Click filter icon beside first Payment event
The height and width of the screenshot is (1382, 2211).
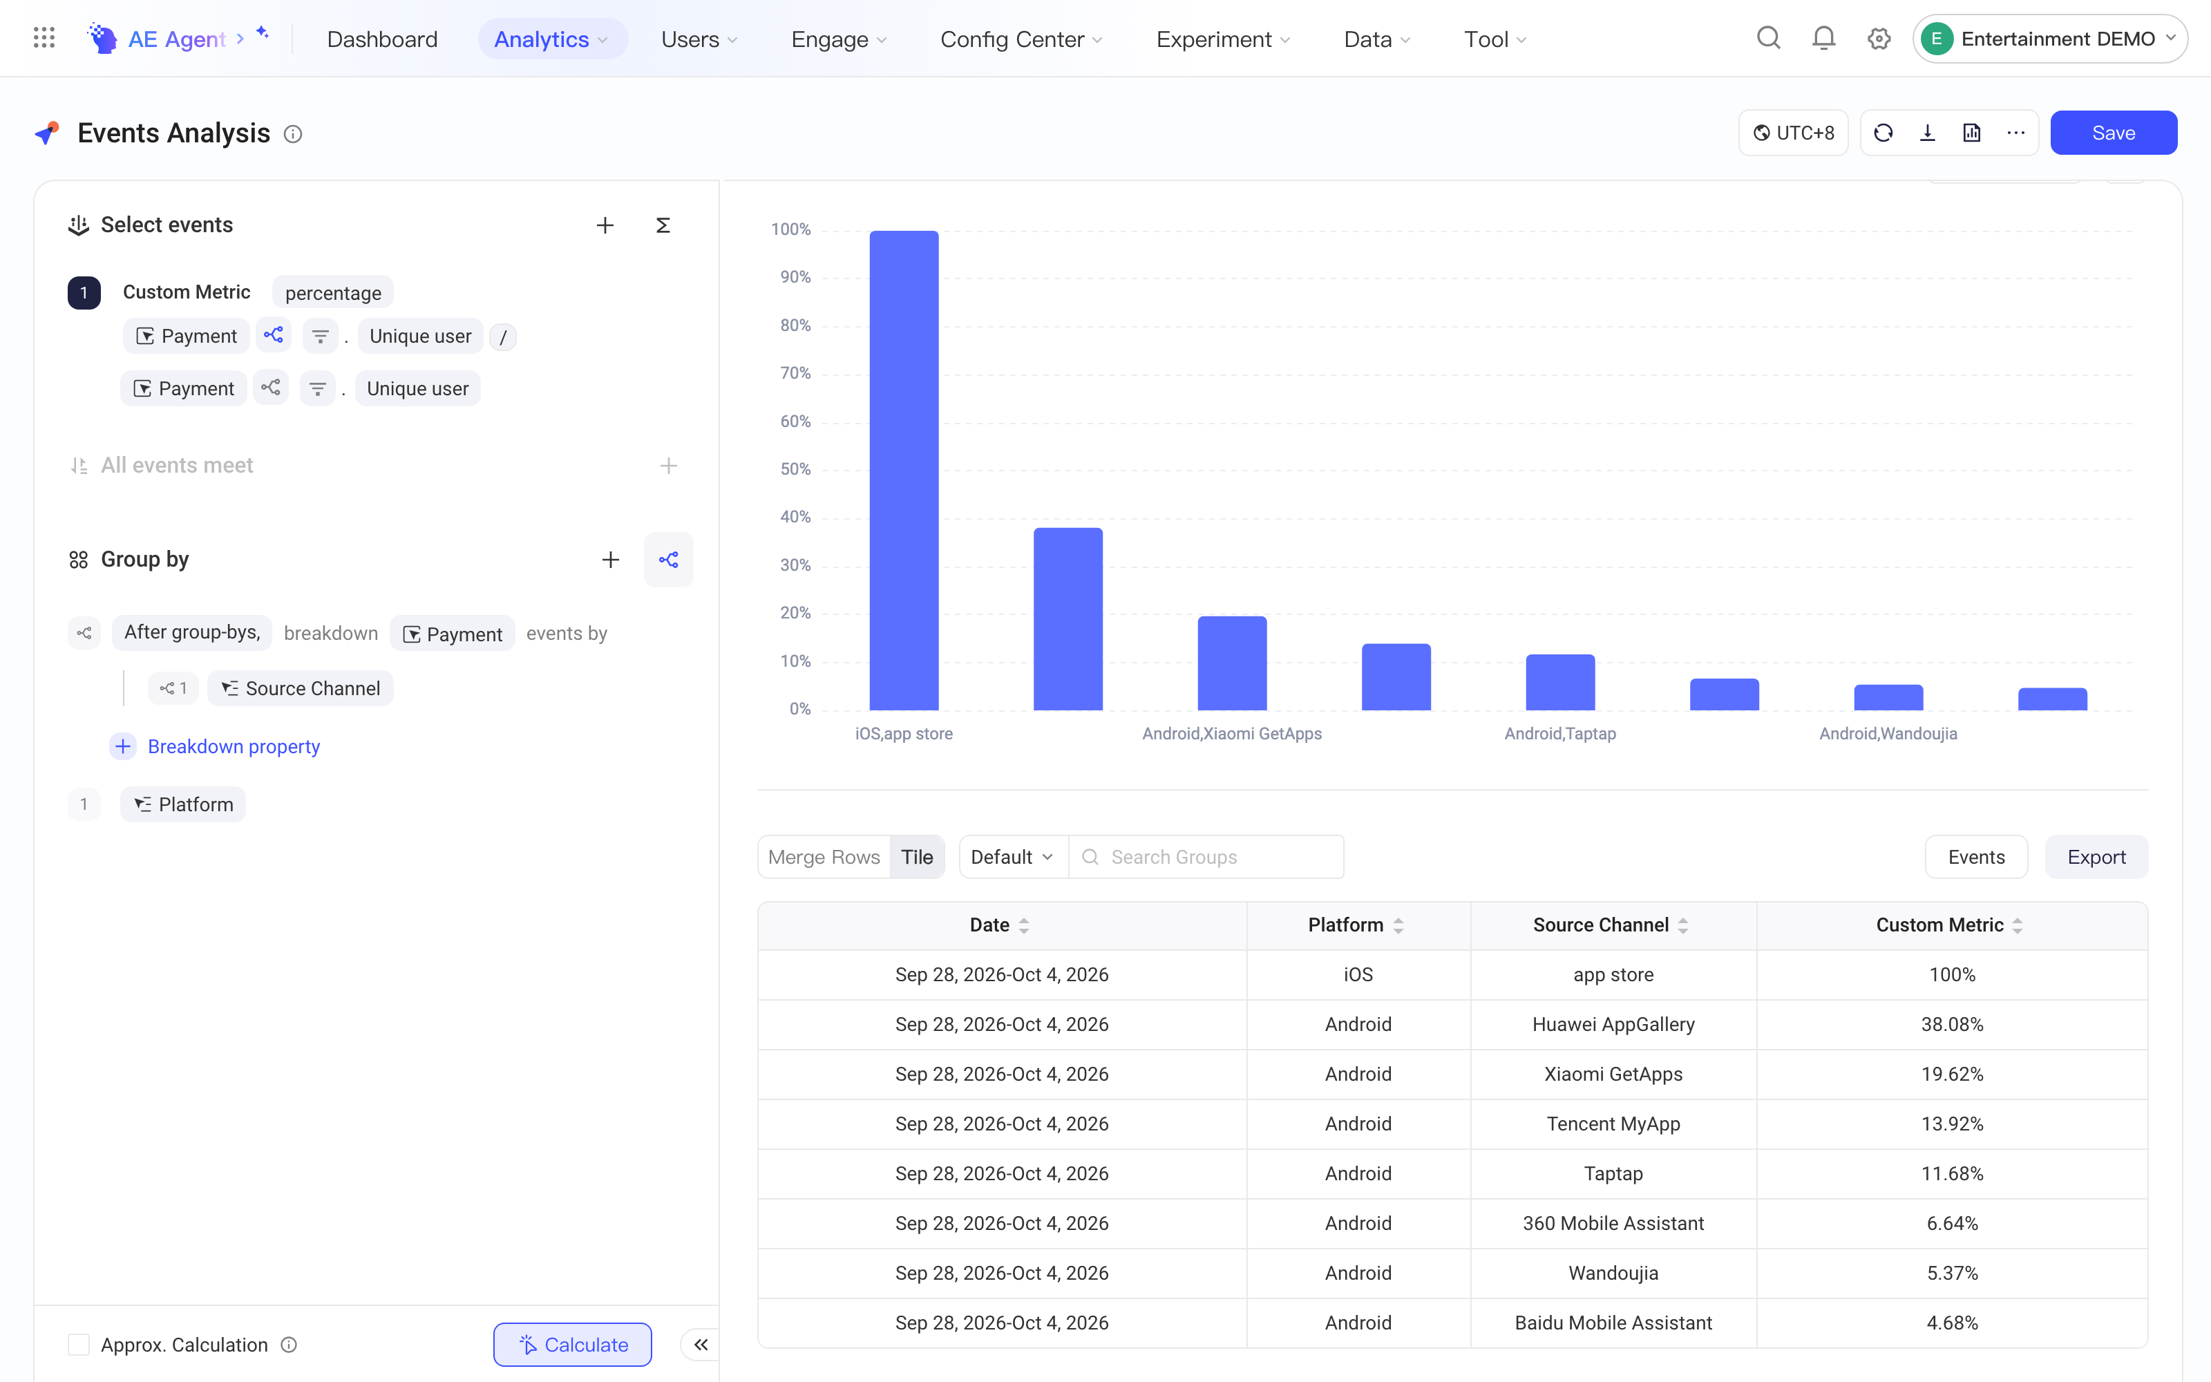(x=321, y=337)
